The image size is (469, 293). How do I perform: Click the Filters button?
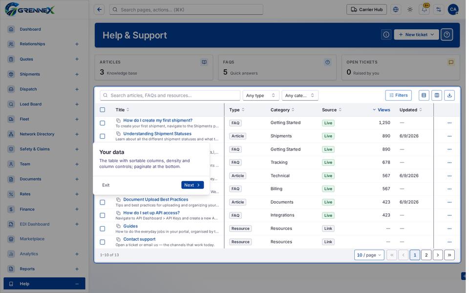pos(398,95)
